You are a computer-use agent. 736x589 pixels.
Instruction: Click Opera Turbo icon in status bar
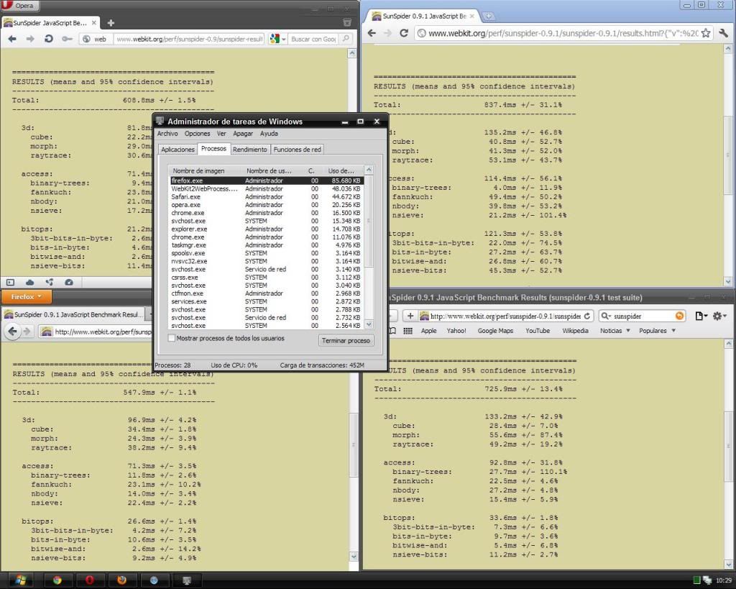[x=69, y=283]
